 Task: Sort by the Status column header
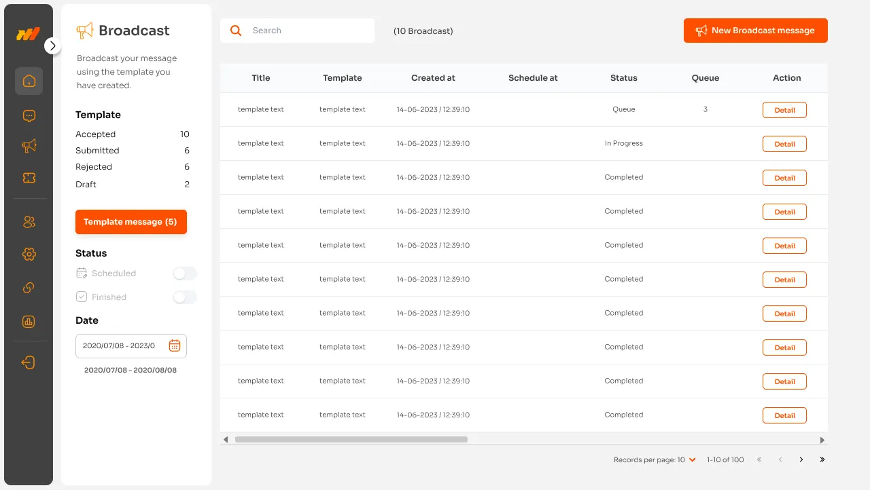(x=623, y=78)
